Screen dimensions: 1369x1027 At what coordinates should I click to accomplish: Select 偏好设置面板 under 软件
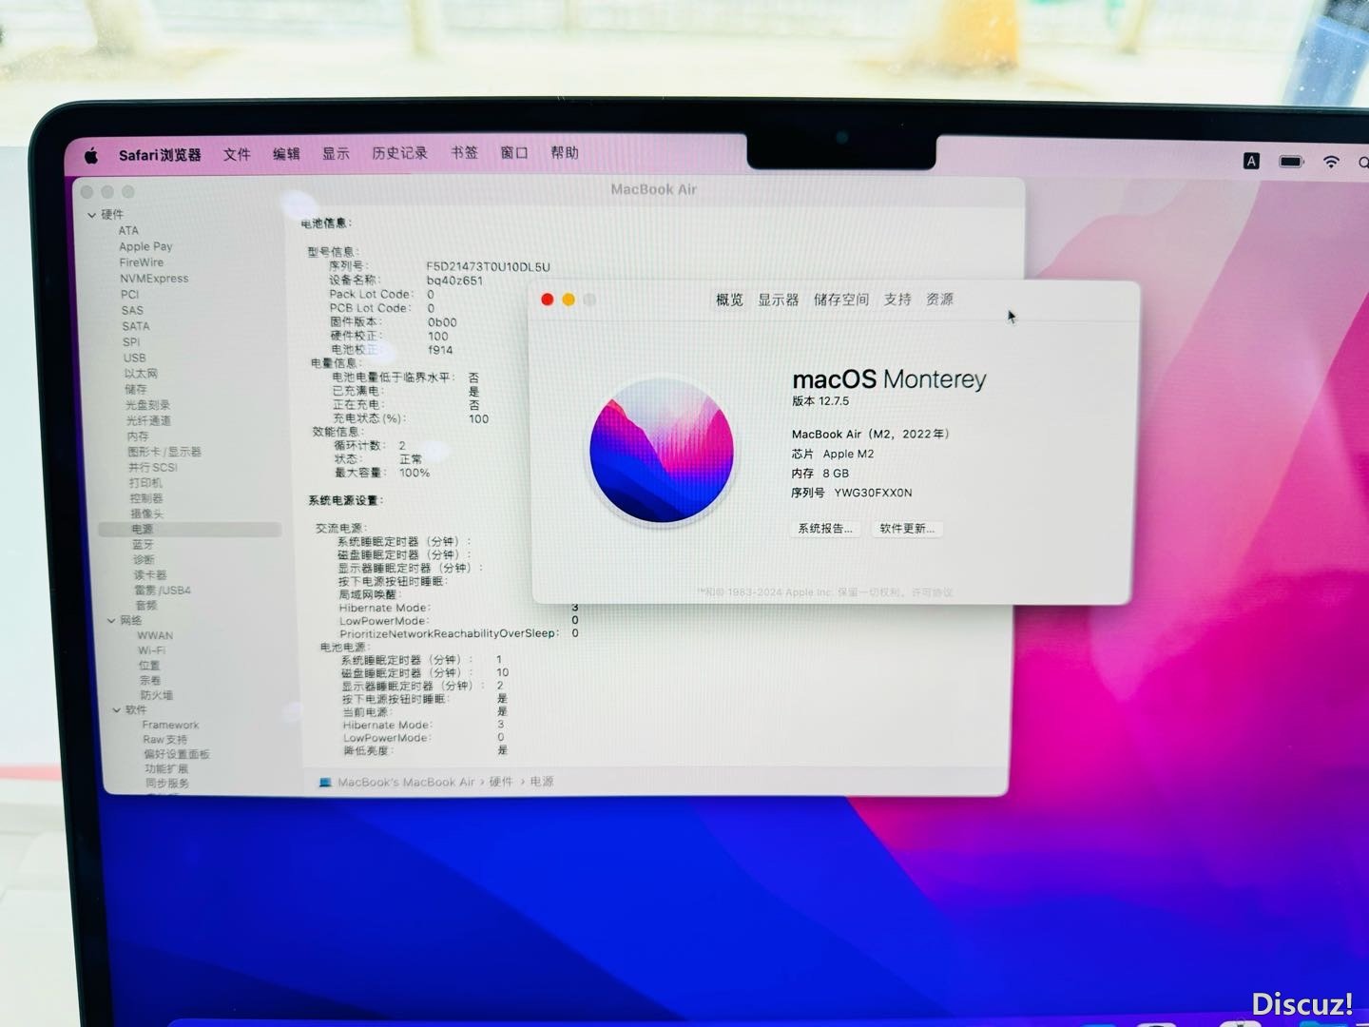coord(177,754)
